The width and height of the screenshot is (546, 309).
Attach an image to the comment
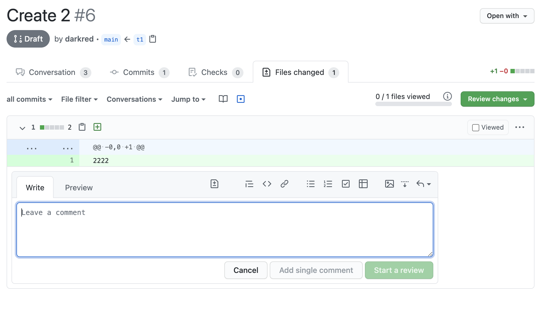coord(389,184)
